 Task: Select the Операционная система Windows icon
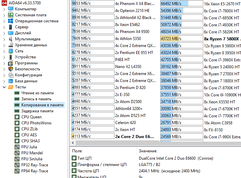point(11,21)
